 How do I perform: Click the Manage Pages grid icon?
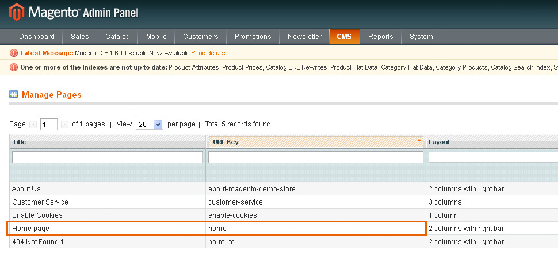click(x=14, y=94)
